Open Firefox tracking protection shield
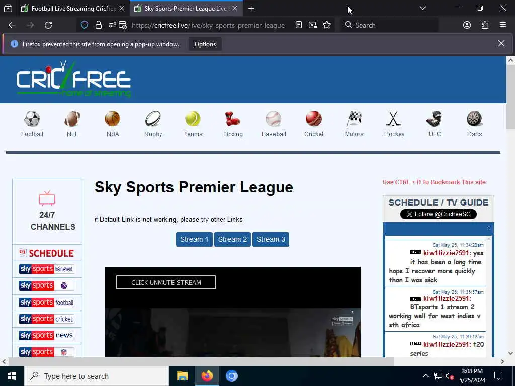Image resolution: width=515 pixels, height=386 pixels. 84,25
